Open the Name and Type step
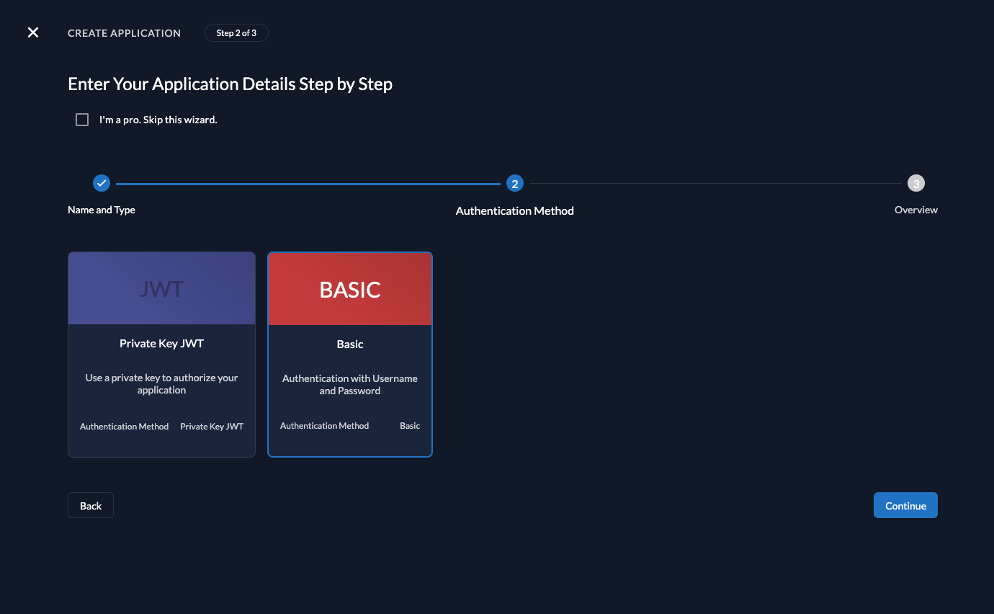This screenshot has width=994, height=614. [101, 210]
